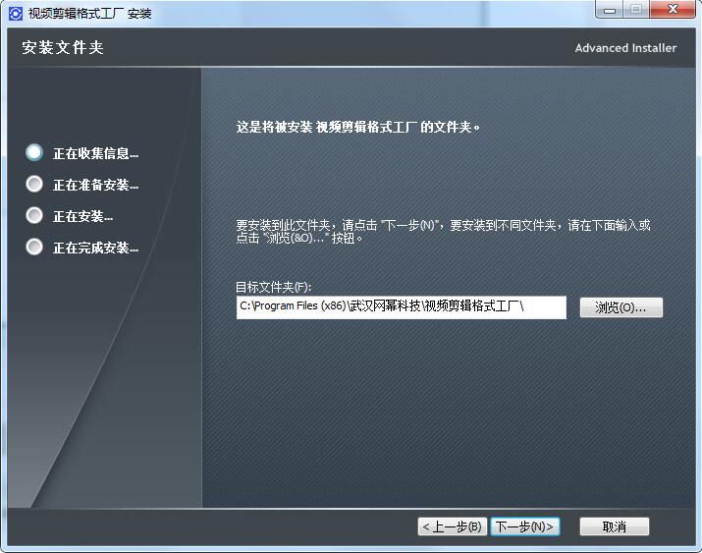Viewport: 702px width, 553px height.
Task: Click the 安装文件夹 header title
Action: tap(63, 48)
